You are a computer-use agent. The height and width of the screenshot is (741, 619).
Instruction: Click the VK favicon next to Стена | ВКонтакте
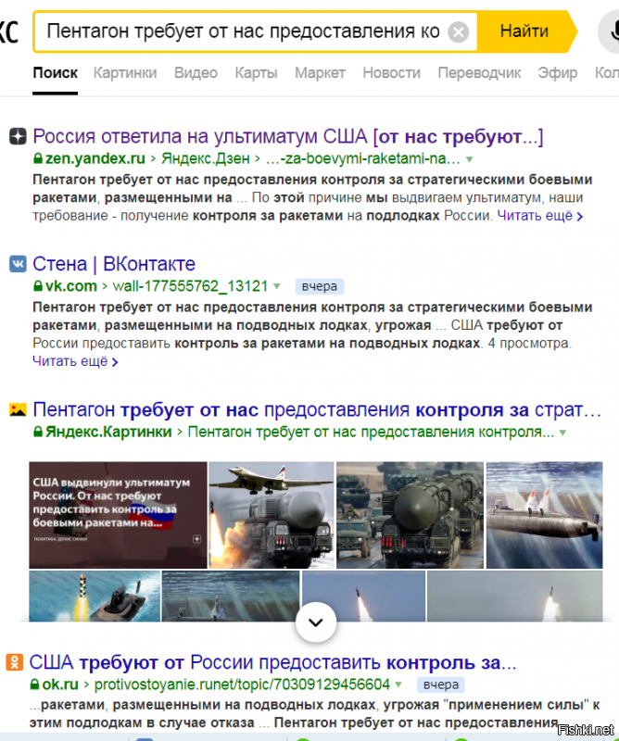[18, 264]
